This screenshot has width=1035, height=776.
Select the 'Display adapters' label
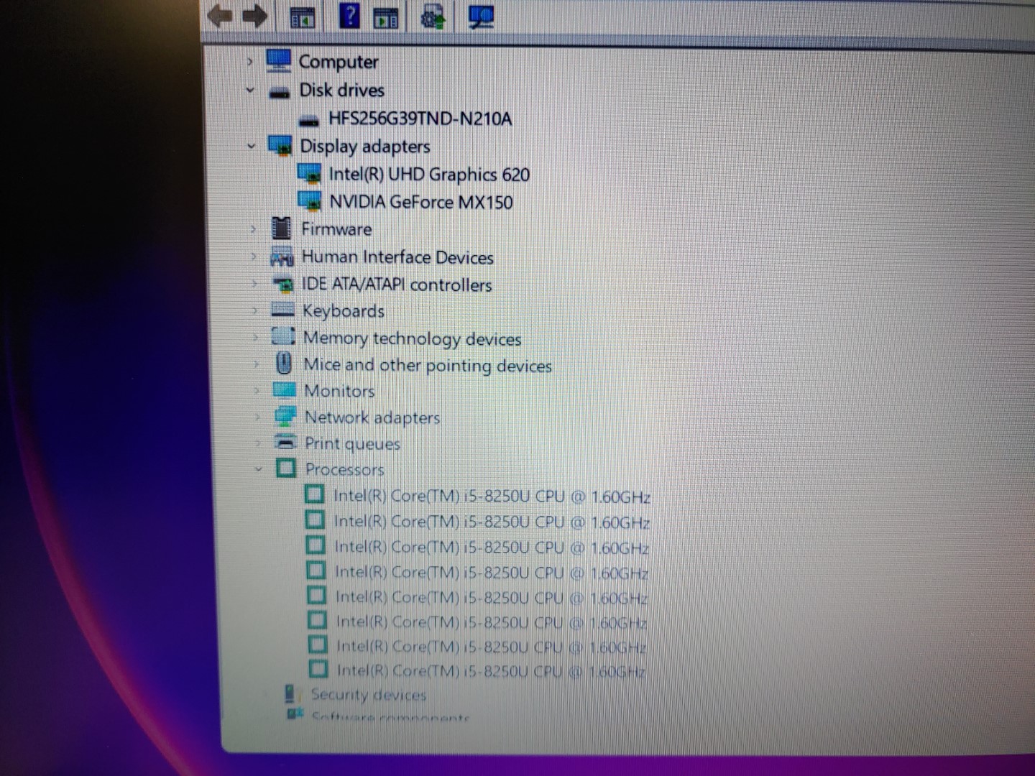(x=365, y=147)
